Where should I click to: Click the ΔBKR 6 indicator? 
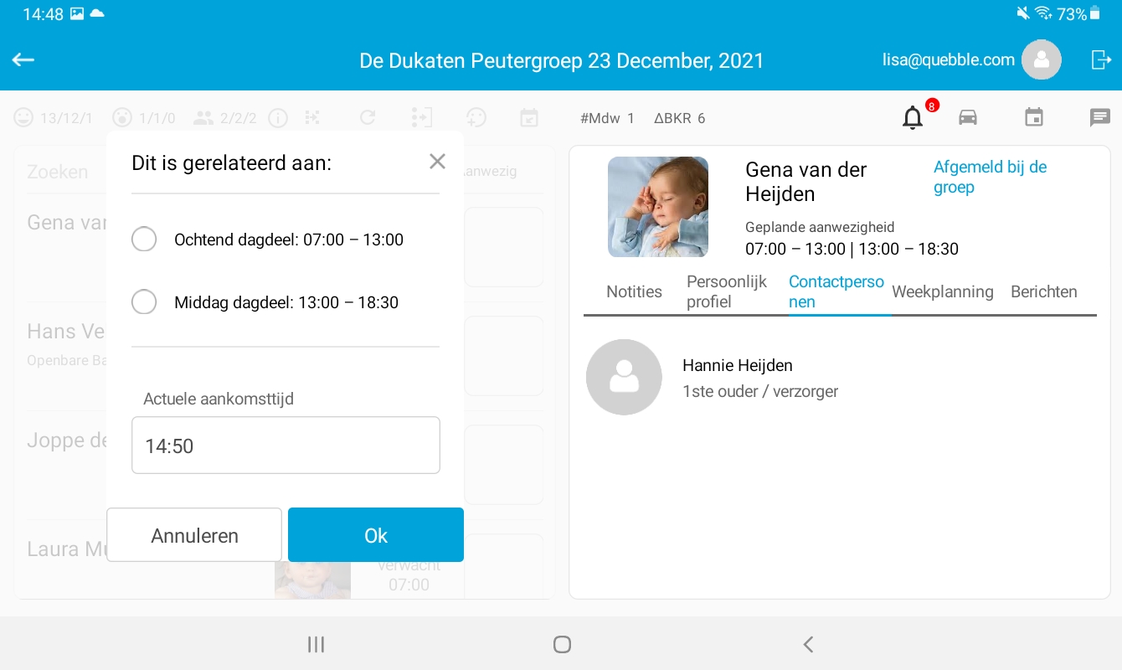679,118
